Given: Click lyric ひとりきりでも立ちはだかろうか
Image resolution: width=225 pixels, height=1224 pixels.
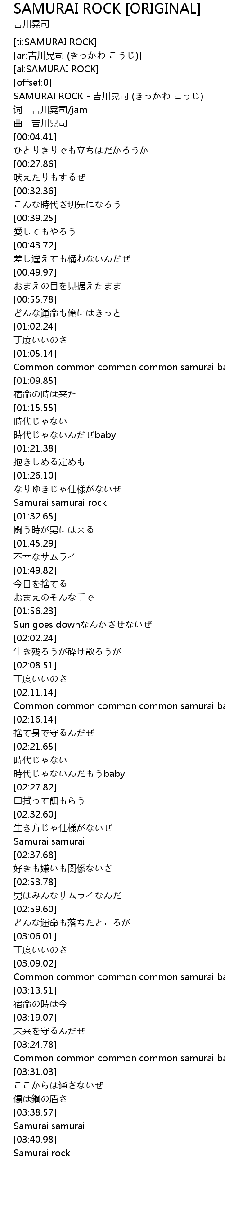Looking at the screenshot, I should click(81, 150).
